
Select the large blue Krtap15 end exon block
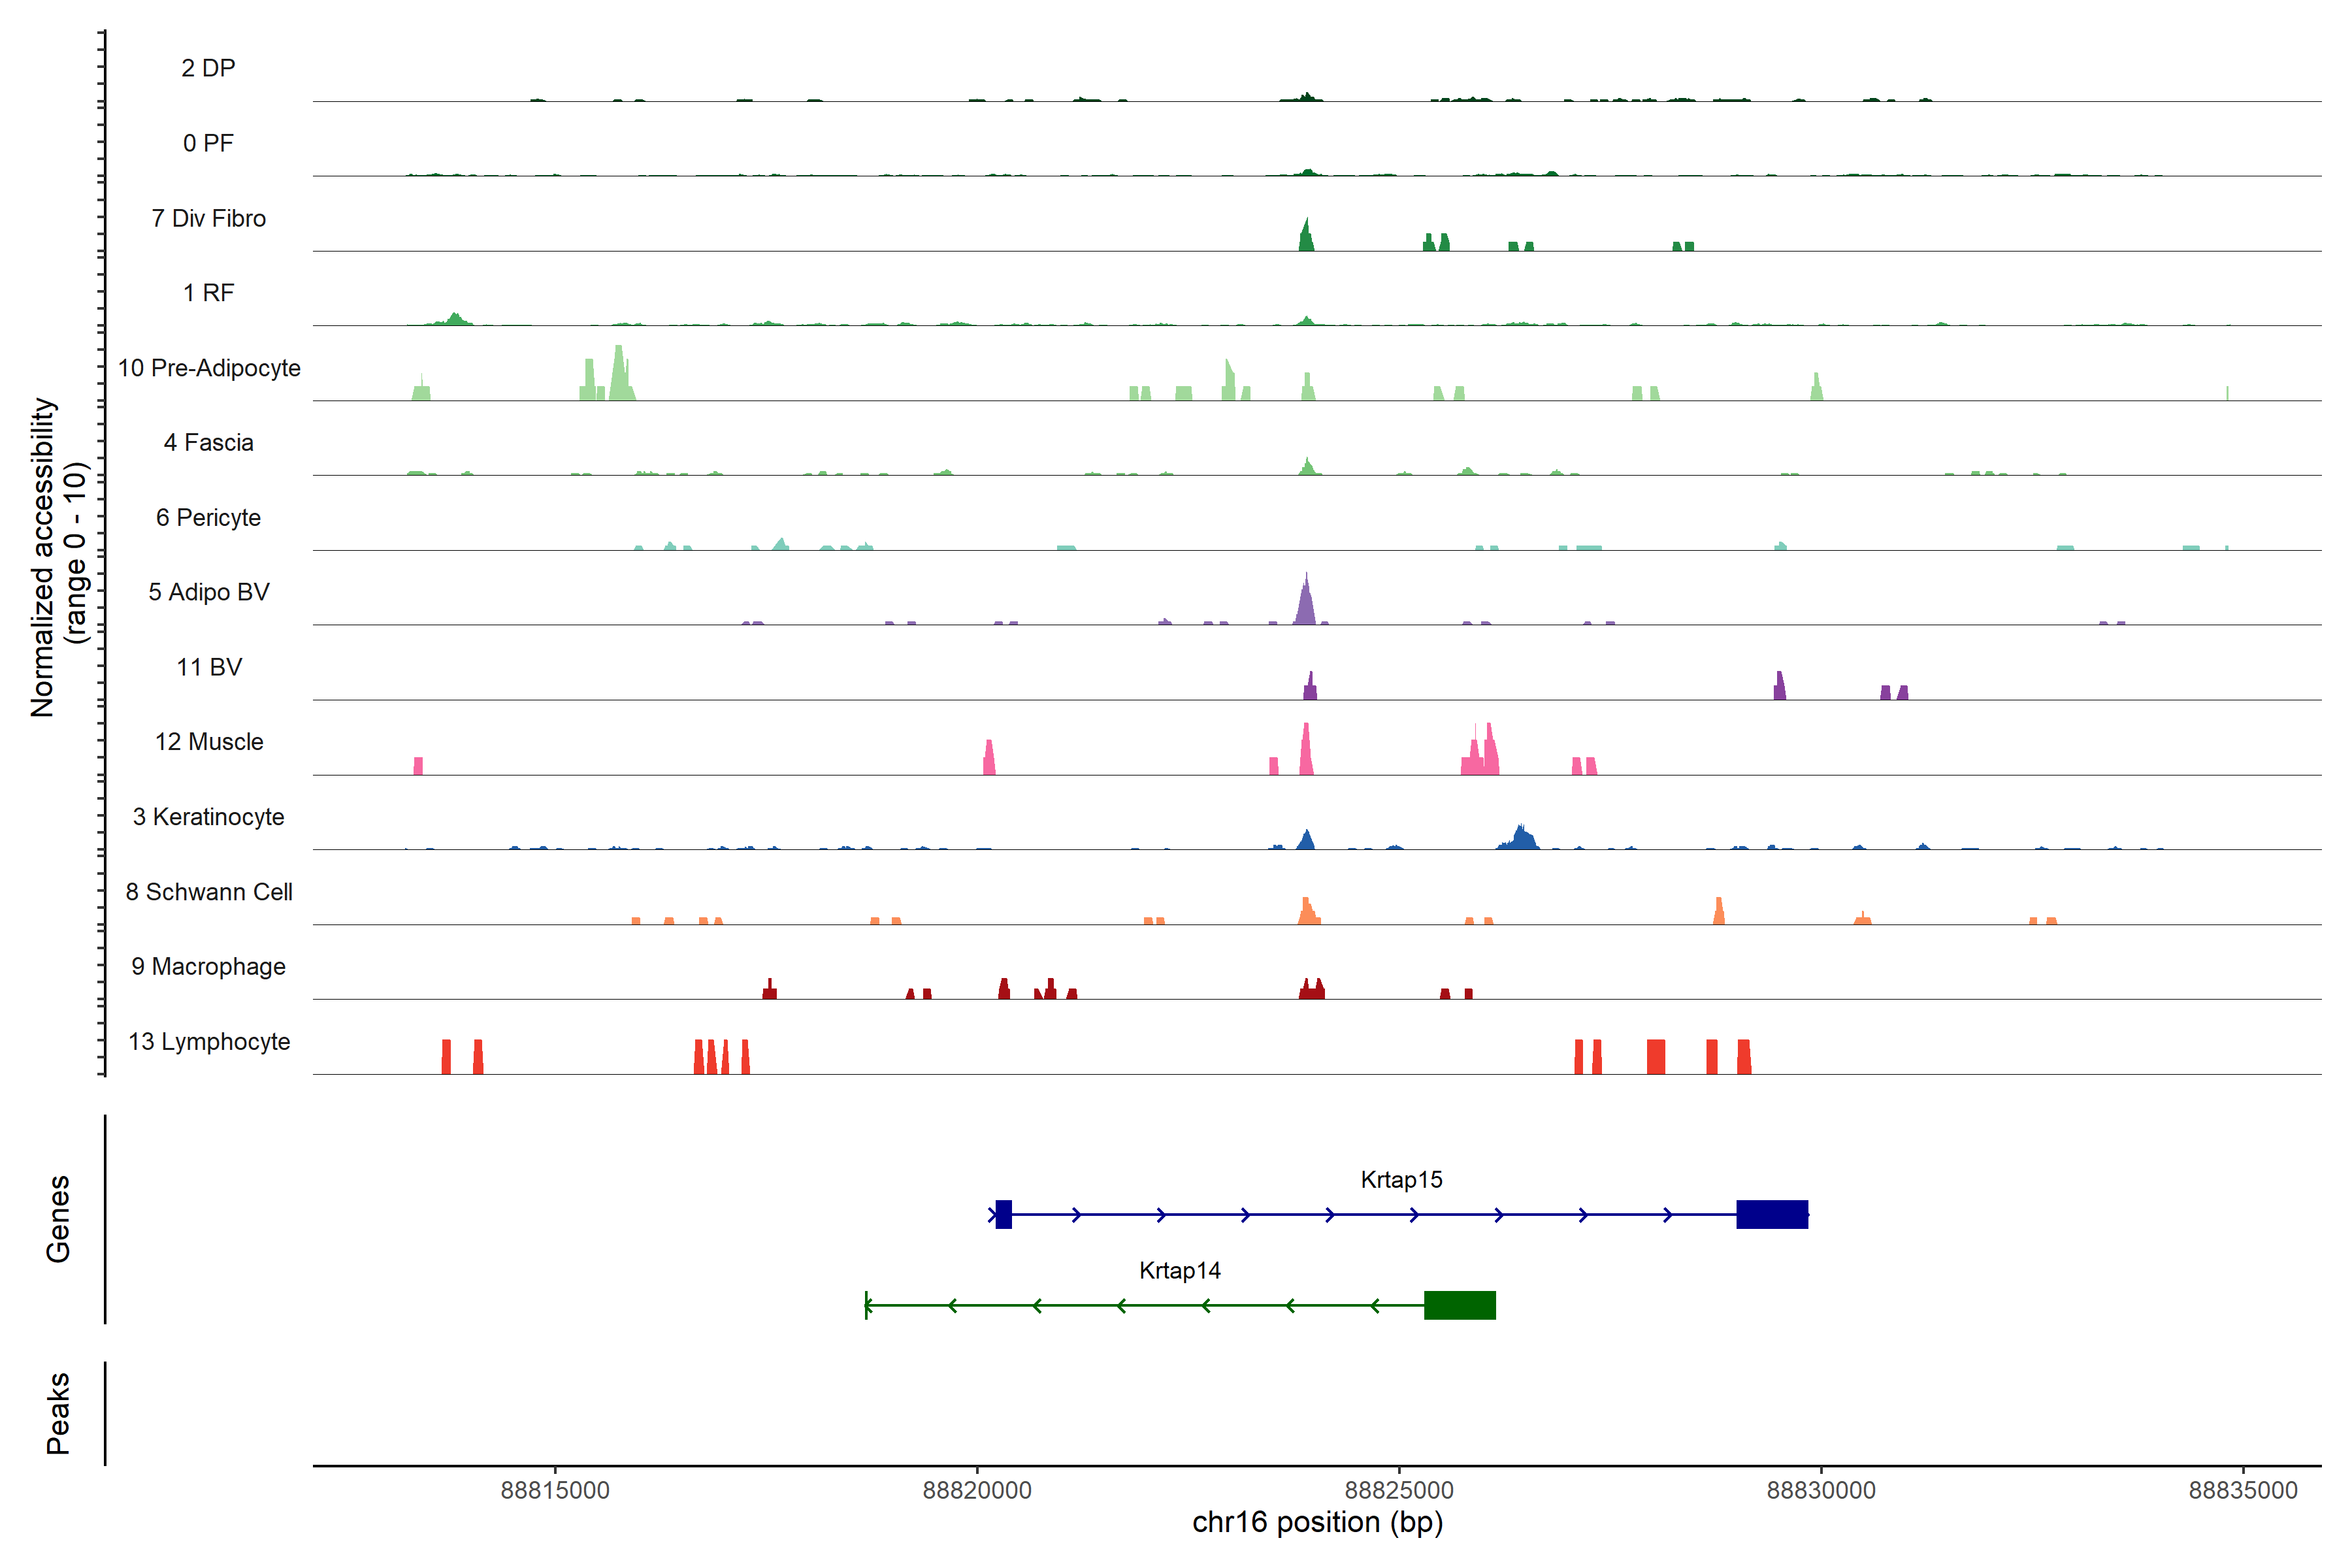[x=1771, y=1214]
